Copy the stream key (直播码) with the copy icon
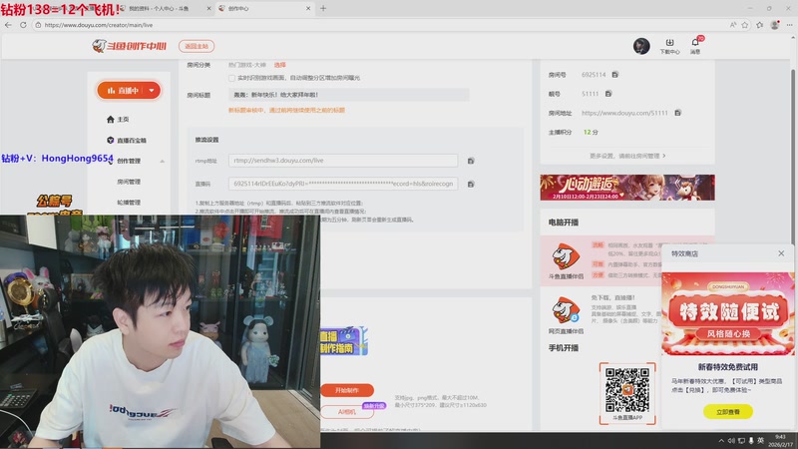The height and width of the screenshot is (449, 798). click(470, 185)
